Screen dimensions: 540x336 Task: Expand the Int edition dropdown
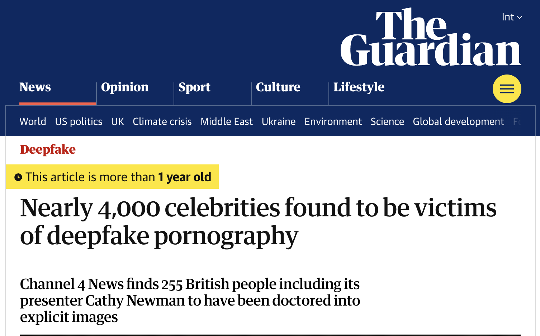click(512, 17)
